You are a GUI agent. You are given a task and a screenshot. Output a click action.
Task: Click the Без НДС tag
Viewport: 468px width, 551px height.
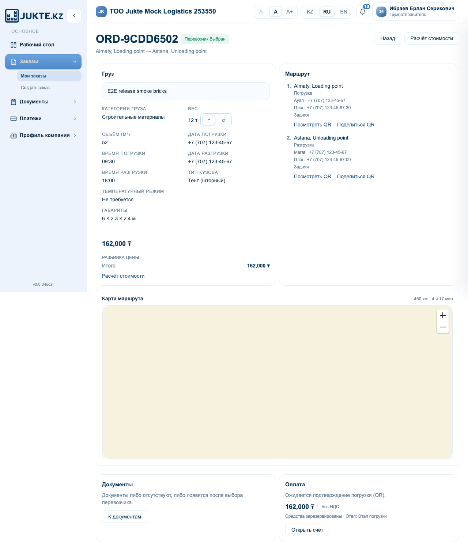[330, 507]
